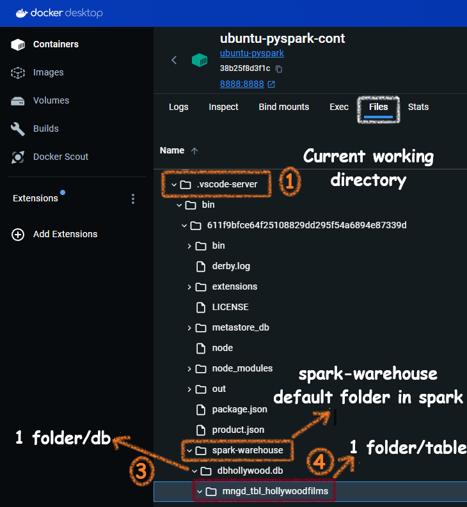Image resolution: width=467 pixels, height=507 pixels.
Task: Click the green container icon
Action: point(200,60)
